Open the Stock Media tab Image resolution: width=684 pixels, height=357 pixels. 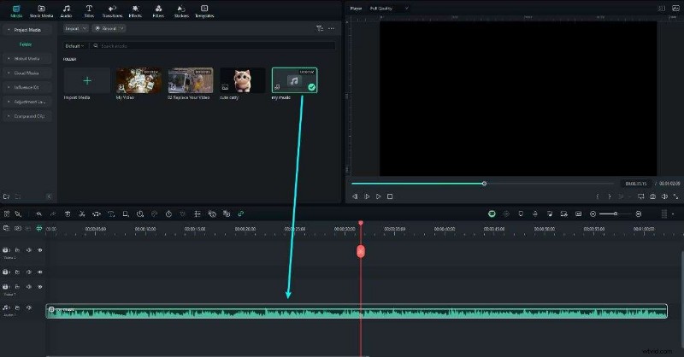tap(41, 11)
